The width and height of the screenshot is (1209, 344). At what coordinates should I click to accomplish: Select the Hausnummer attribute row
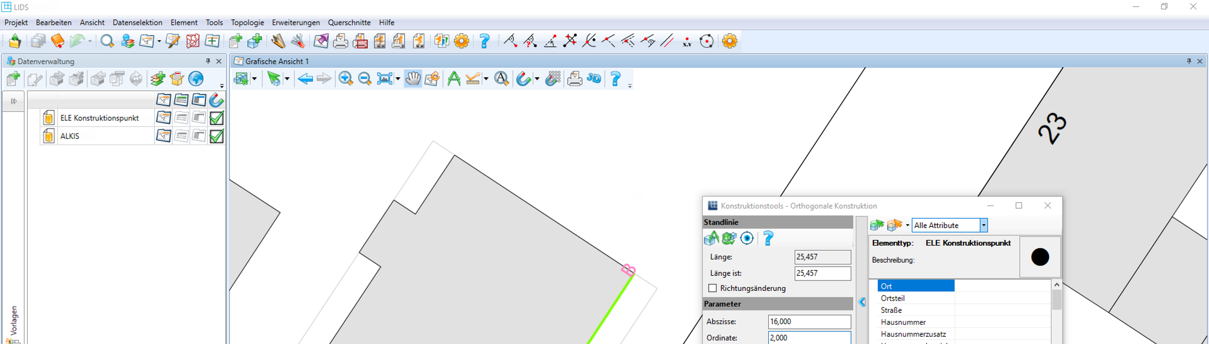click(963, 322)
